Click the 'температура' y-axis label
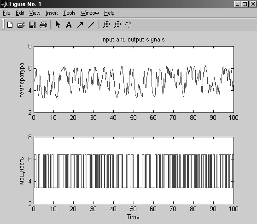 click(x=22, y=80)
